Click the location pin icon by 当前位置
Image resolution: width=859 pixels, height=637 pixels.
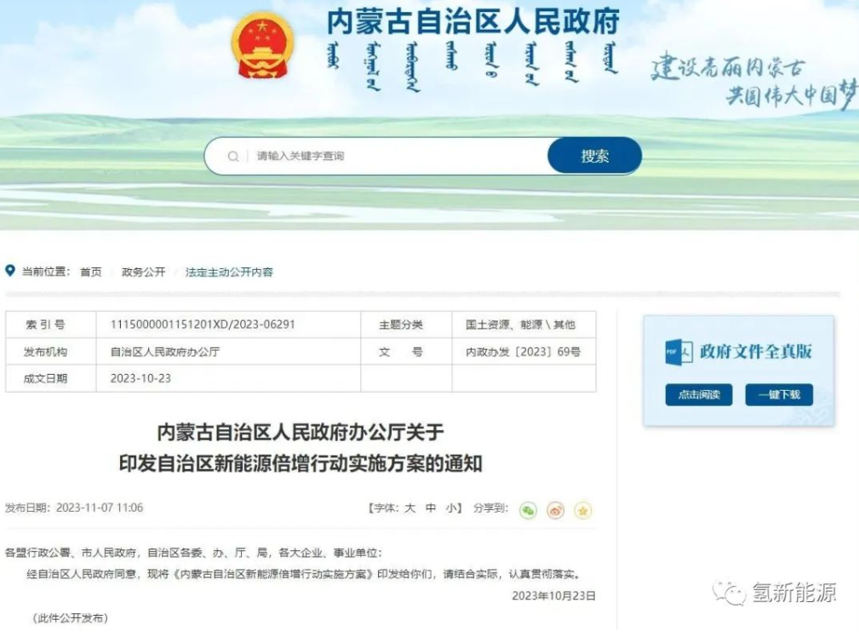pos(10,272)
